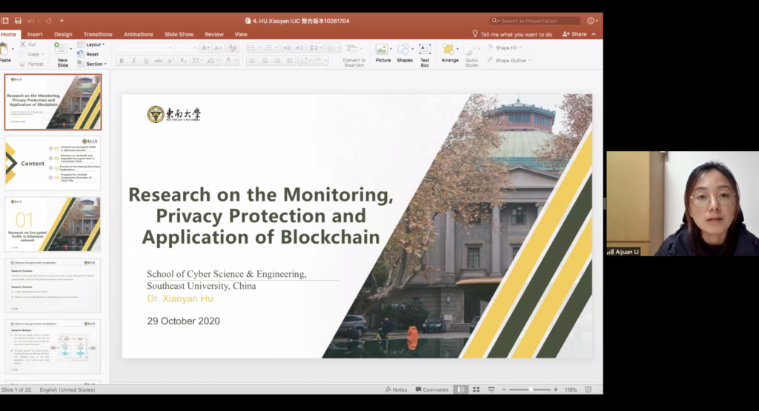The image size is (759, 411).
Task: Expand the Layout dropdown
Action: point(93,44)
